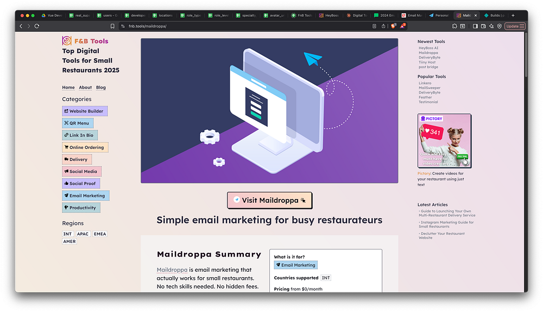Image resolution: width=543 pixels, height=312 pixels.
Task: Go back with the browser back arrow
Action: pos(21,26)
